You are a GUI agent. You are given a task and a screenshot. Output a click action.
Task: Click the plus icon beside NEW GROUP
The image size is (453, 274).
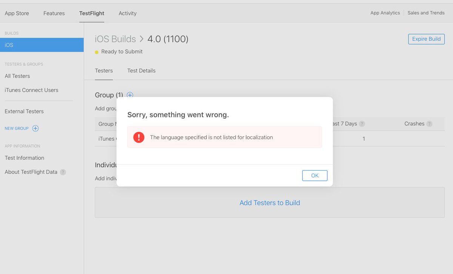[35, 128]
